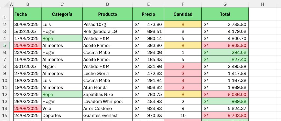Select the yellow quantity cell in row 2
Screen dimensions: 281x121
[183, 24]
